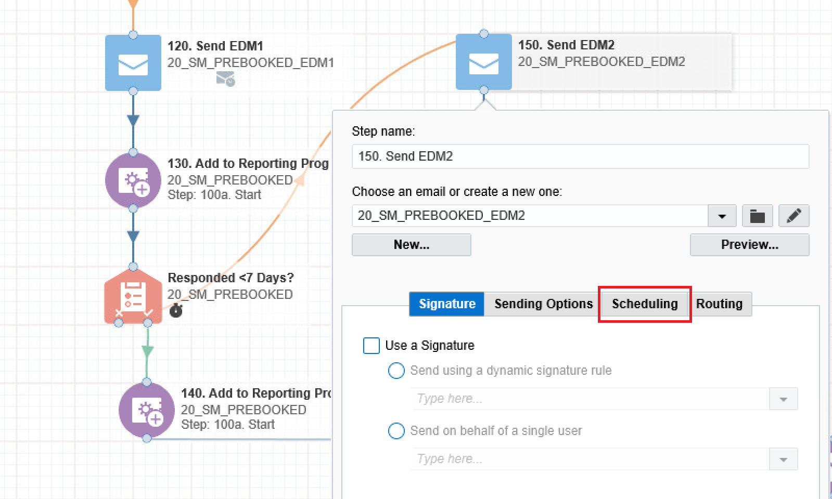832x499 pixels.
Task: Open the single user dropdown
Action: (x=783, y=459)
